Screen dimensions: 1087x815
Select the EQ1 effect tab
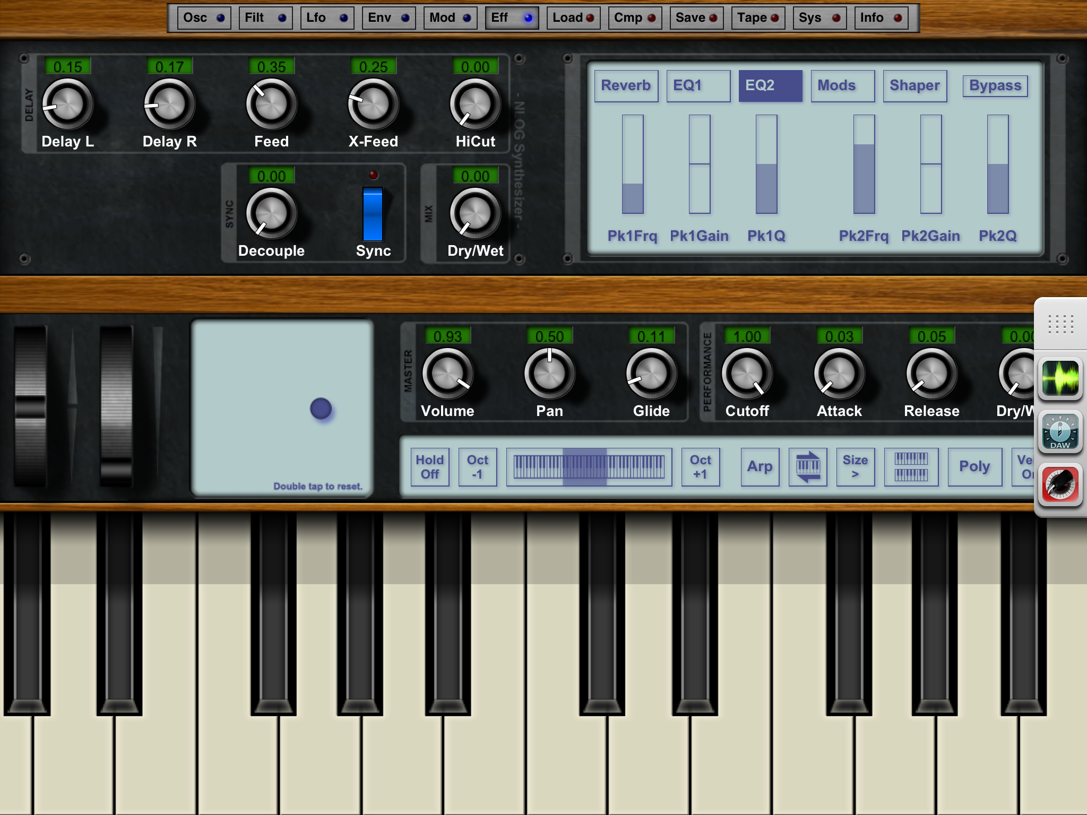(698, 86)
